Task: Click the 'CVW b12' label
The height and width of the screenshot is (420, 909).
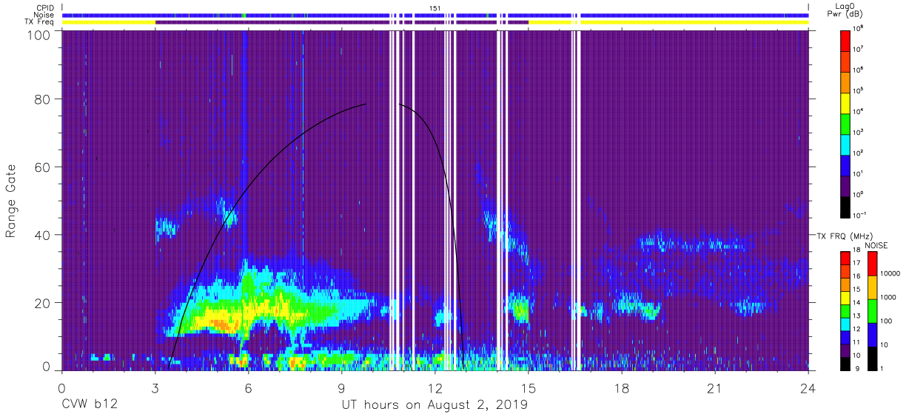Action: coord(90,405)
